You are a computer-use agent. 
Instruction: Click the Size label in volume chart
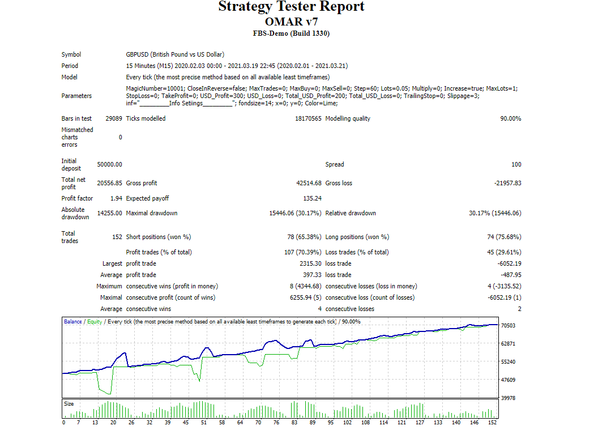pos(69,404)
